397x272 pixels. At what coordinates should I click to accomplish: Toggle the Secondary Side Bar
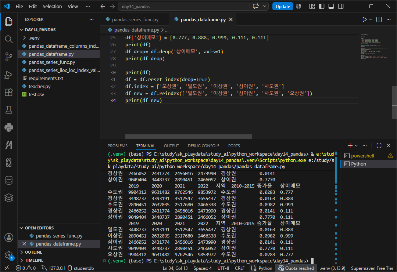pos(341,6)
